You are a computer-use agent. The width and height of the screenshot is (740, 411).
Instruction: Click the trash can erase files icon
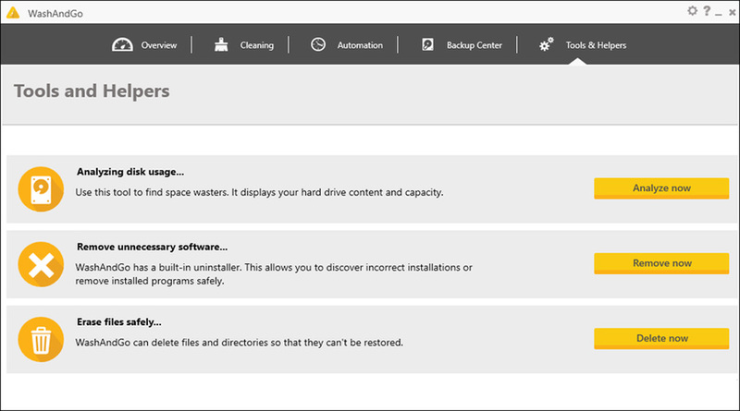[41, 339]
